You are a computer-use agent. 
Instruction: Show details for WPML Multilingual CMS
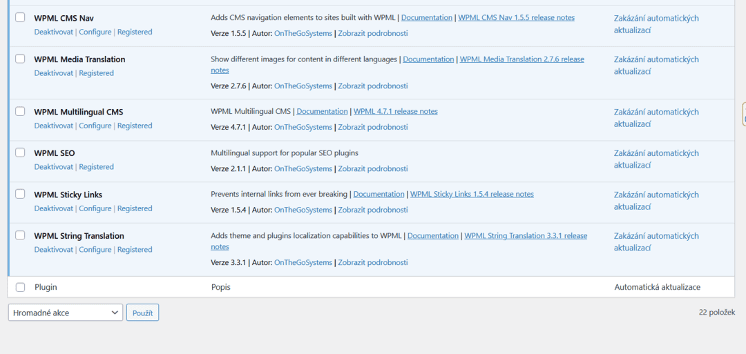pyautogui.click(x=372, y=128)
